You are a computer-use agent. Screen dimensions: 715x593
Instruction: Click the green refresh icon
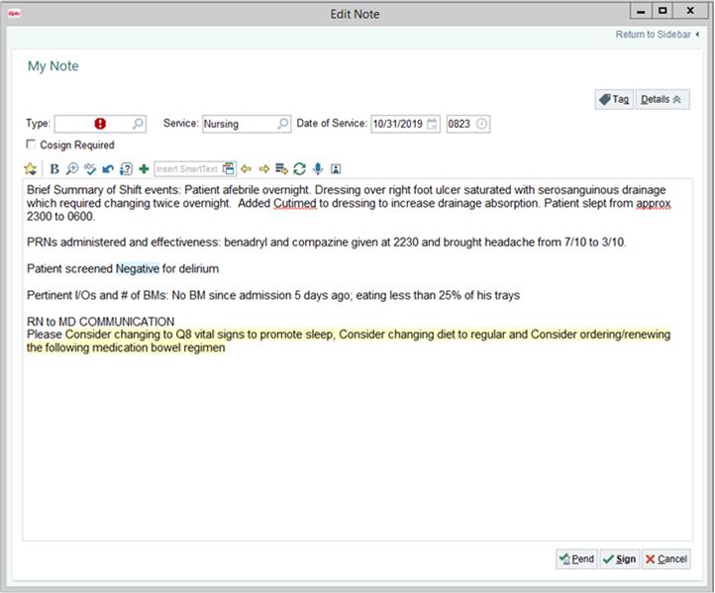(x=299, y=169)
